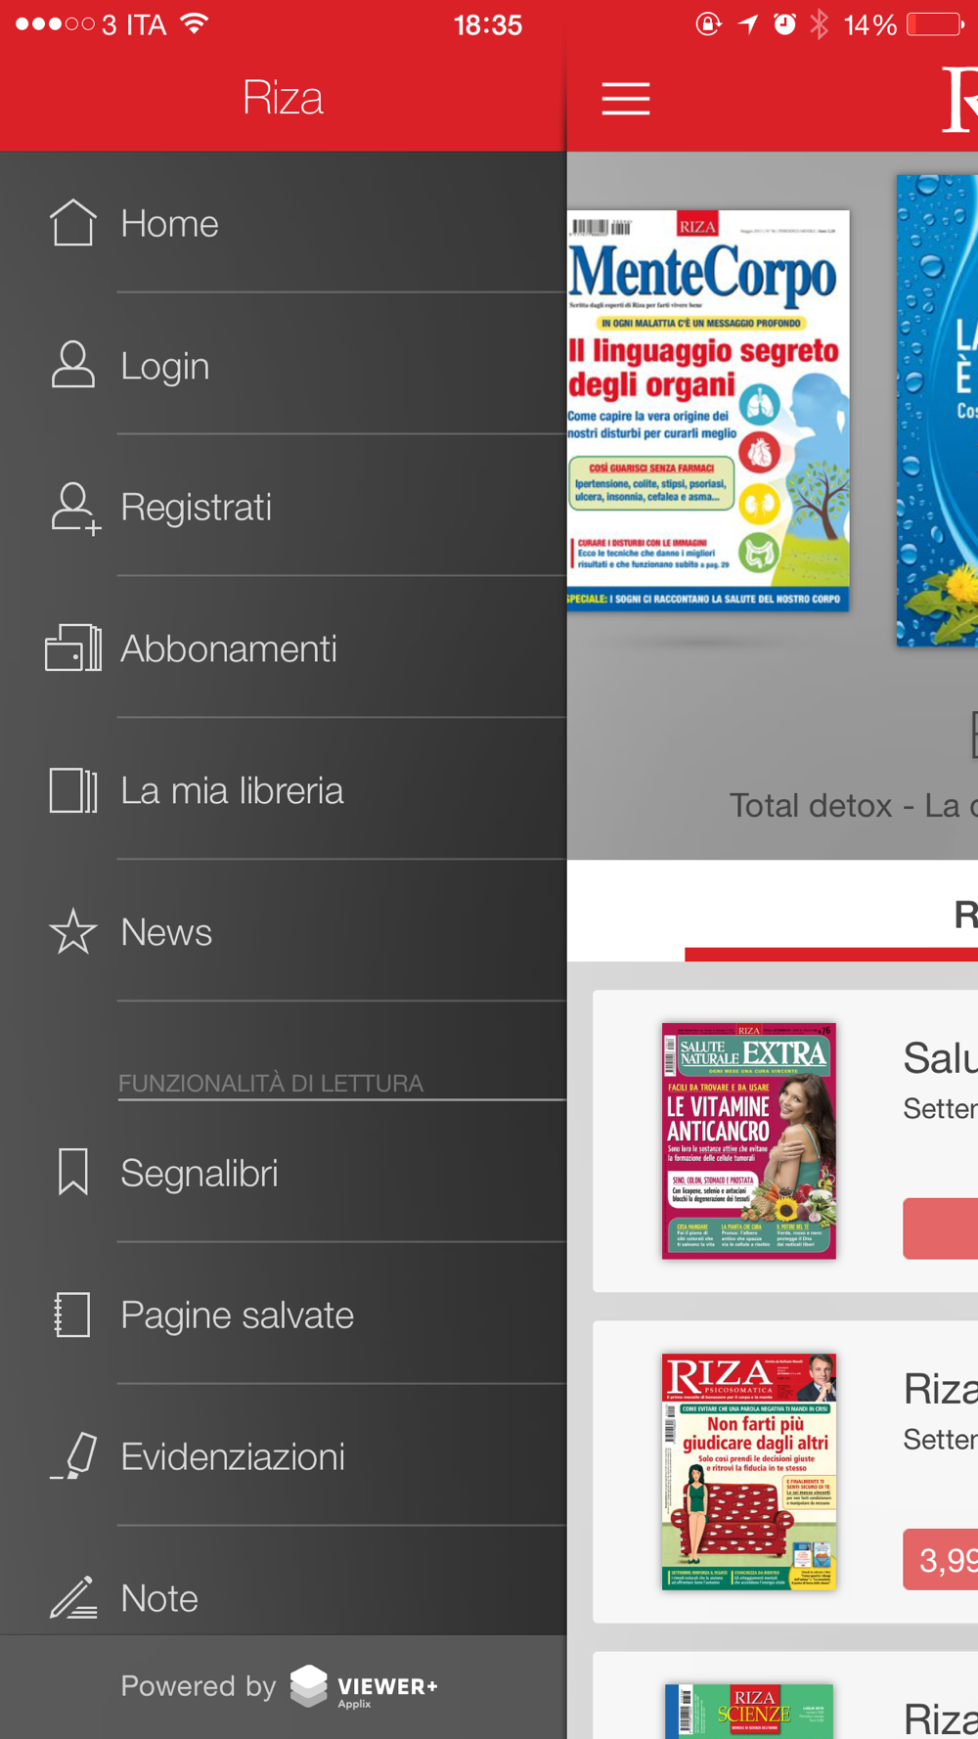Tap the Pagine salvate page icon
Viewport: 978px width, 1739px height.
click(72, 1315)
